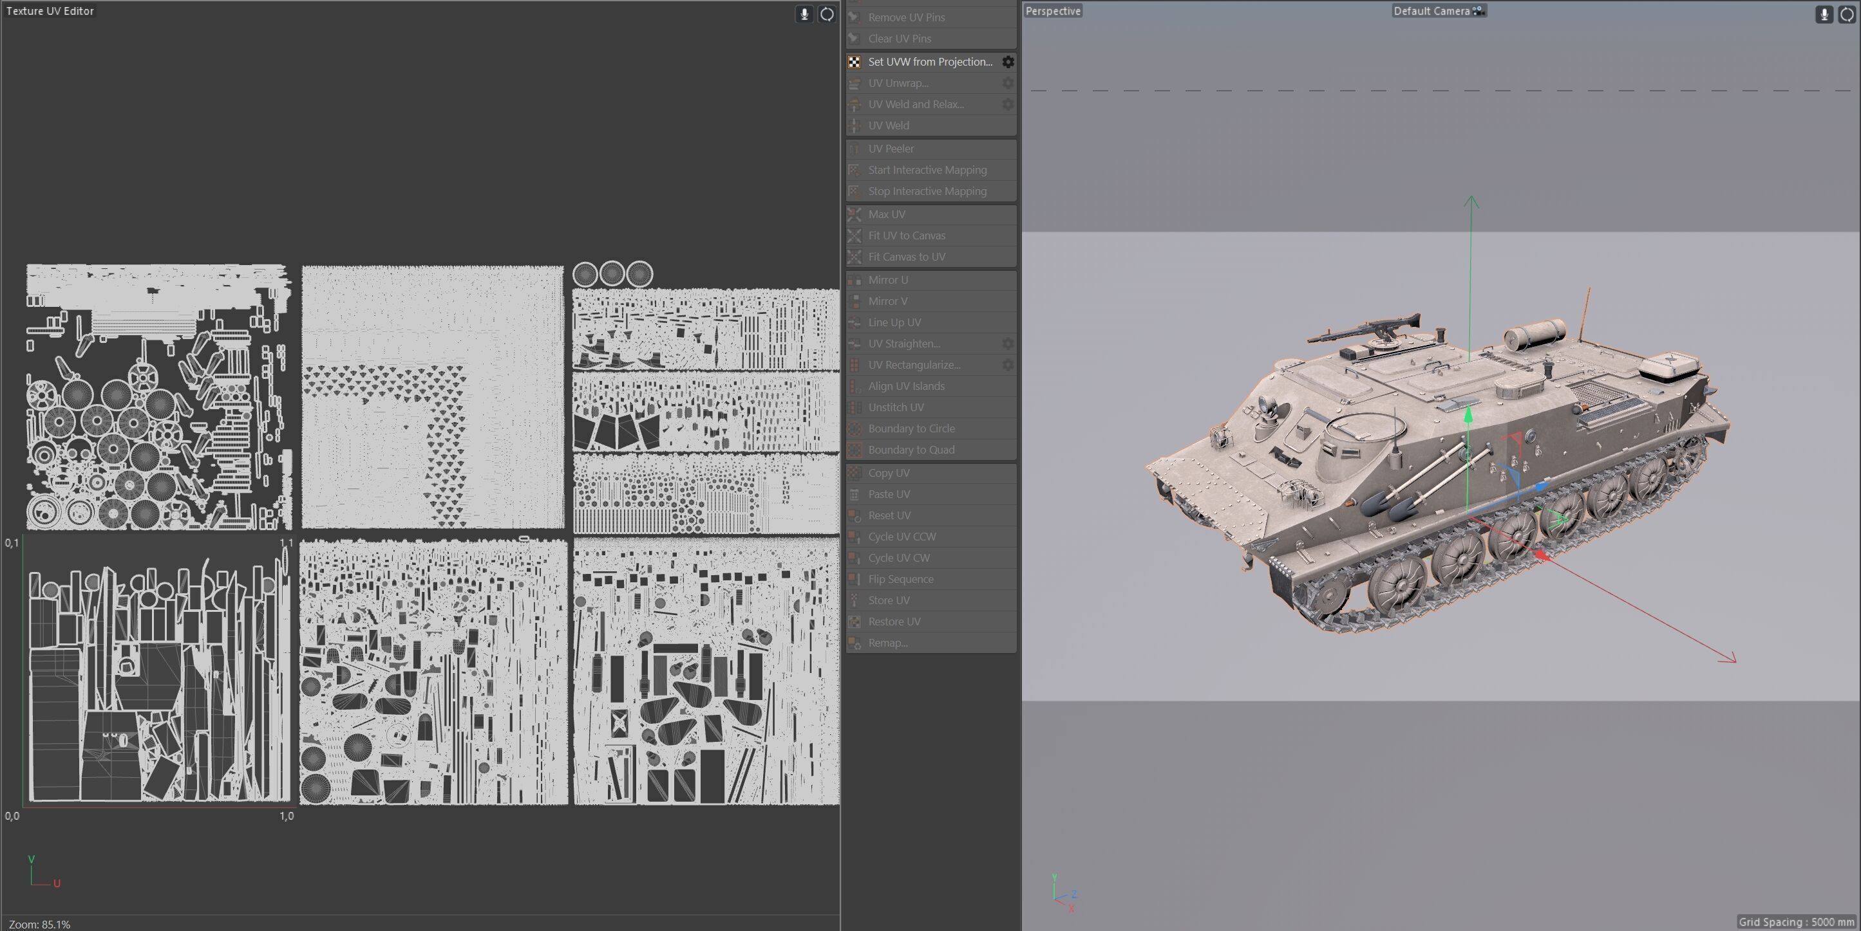Click the circular icon in UV Editor header
Image resolution: width=1861 pixels, height=931 pixels.
(827, 14)
